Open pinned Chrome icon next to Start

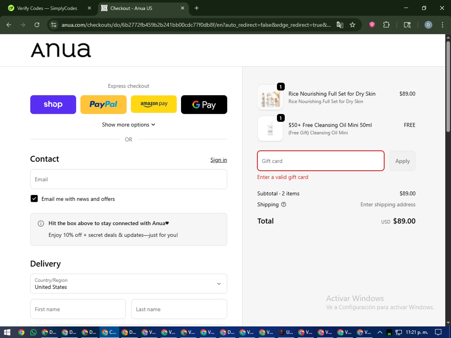tap(21, 332)
